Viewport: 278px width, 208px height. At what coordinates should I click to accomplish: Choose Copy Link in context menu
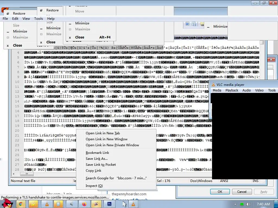(116, 171)
